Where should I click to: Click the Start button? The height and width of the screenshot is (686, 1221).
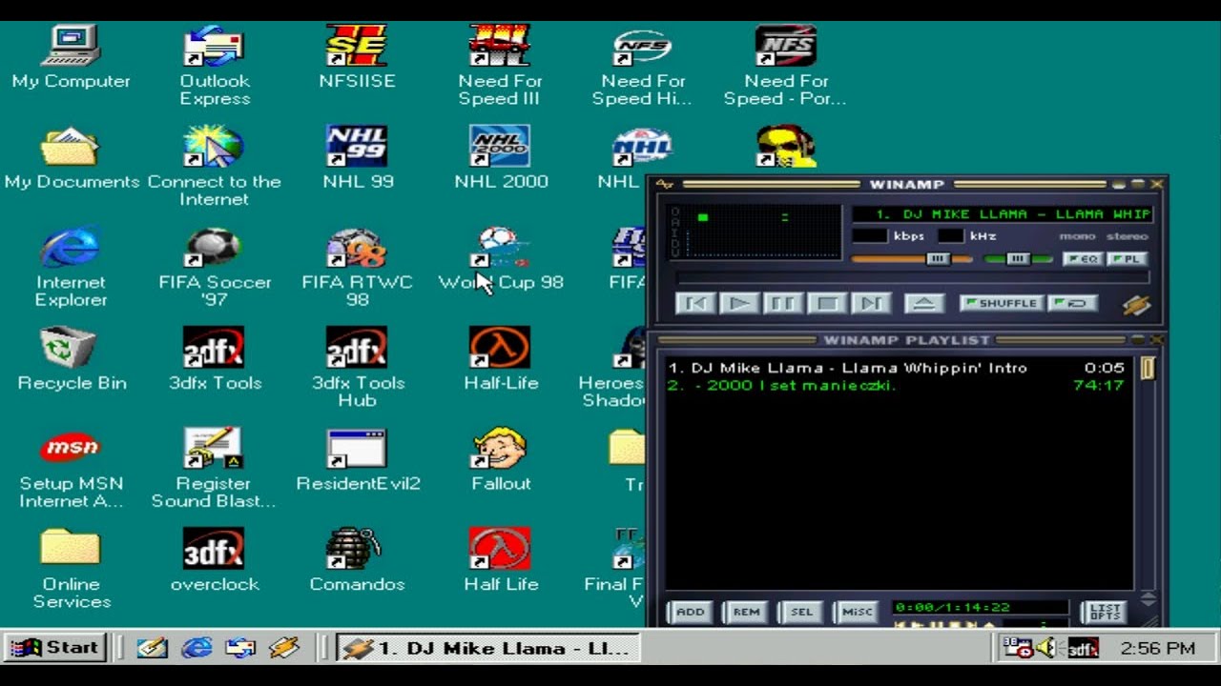tap(54, 647)
